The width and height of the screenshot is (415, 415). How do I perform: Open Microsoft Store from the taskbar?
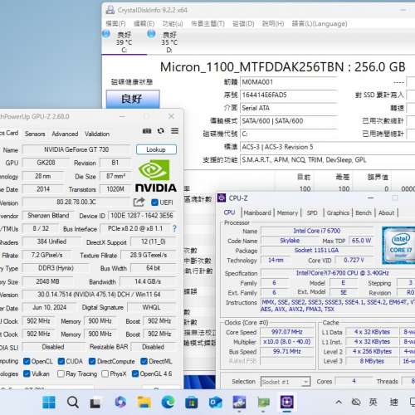coord(192,403)
